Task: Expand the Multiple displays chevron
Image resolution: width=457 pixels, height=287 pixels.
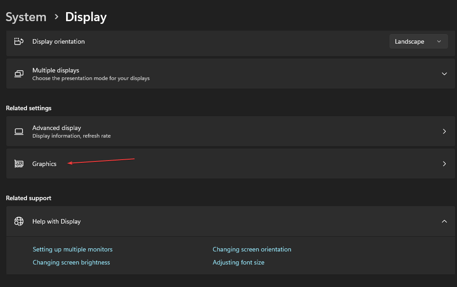Action: pos(444,74)
